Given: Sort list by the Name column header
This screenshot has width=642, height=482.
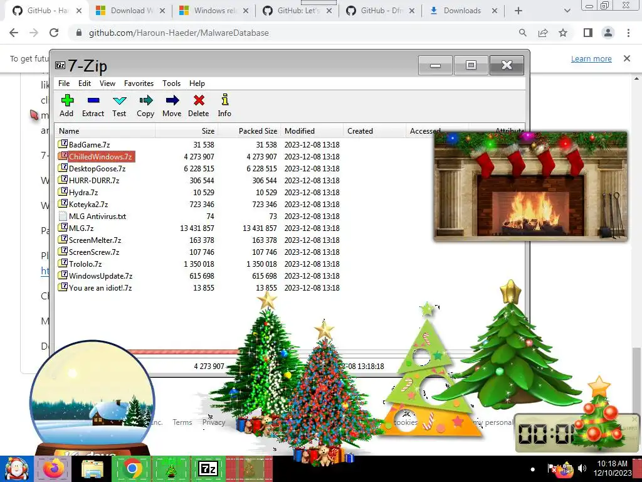Looking at the screenshot, I should tap(105, 131).
